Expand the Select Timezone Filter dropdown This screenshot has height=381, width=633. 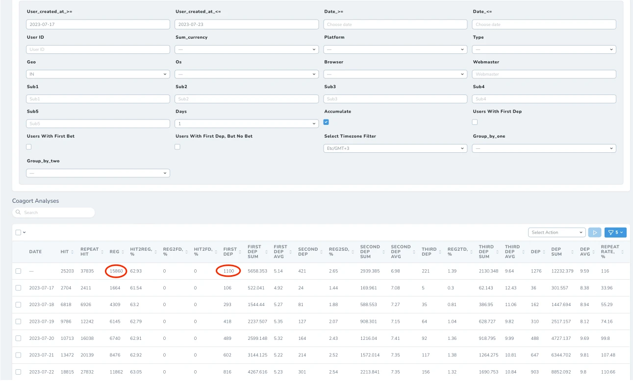click(x=395, y=148)
